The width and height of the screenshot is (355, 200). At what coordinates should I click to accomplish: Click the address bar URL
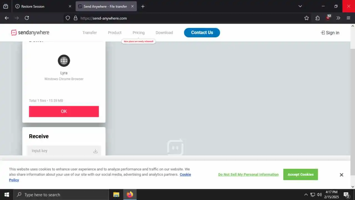pos(103,18)
